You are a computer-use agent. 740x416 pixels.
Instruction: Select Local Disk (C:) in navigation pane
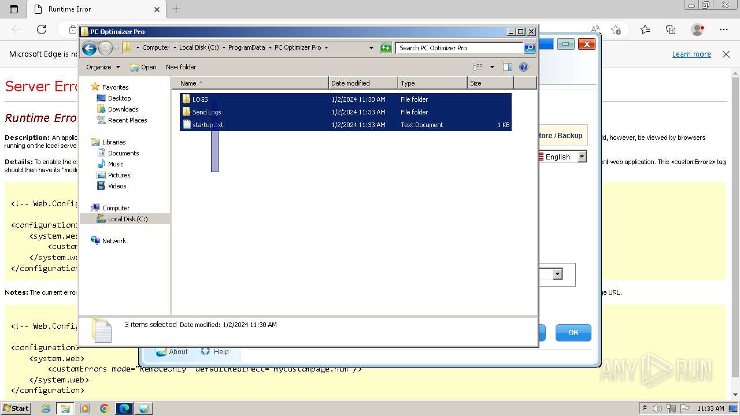[x=127, y=219]
